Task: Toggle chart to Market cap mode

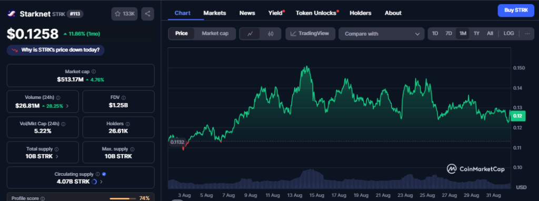Action: tap(215, 34)
